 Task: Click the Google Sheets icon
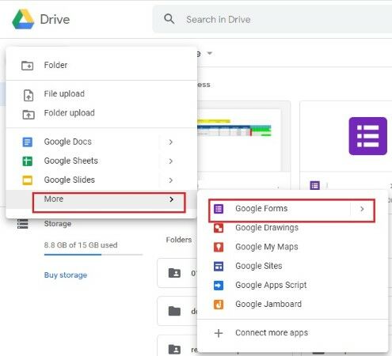(28, 161)
